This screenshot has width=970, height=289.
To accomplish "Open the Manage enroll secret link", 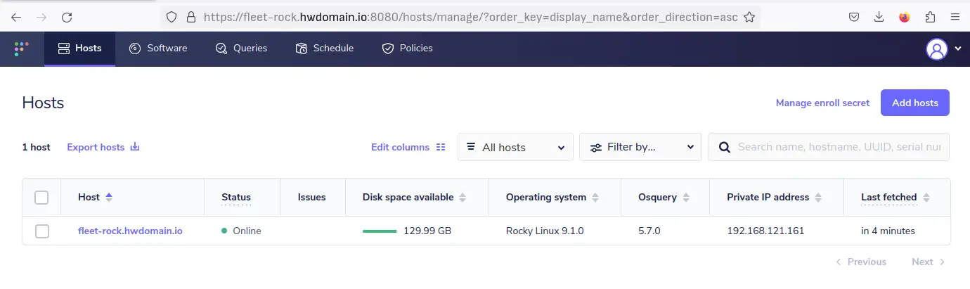I will coord(822,103).
